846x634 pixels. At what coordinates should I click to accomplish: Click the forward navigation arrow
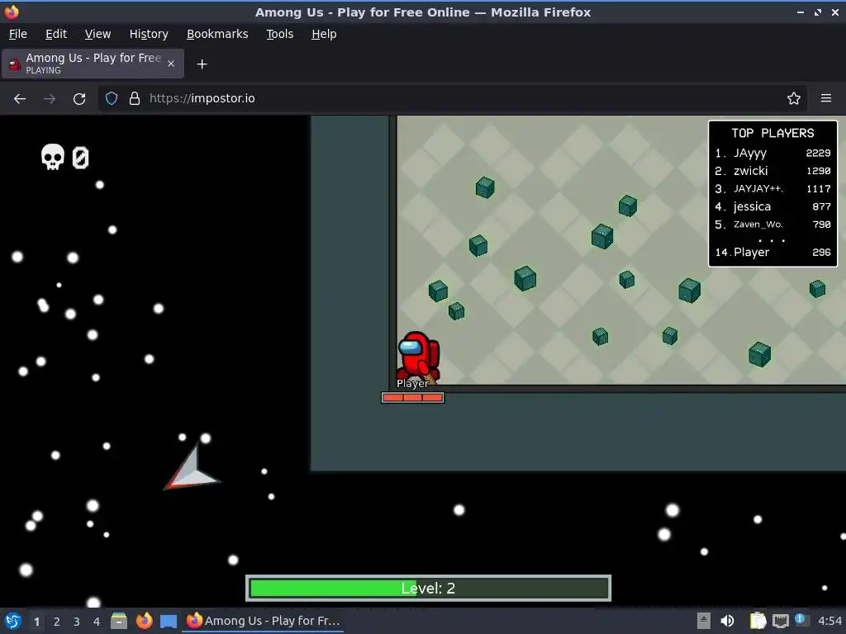tap(49, 99)
